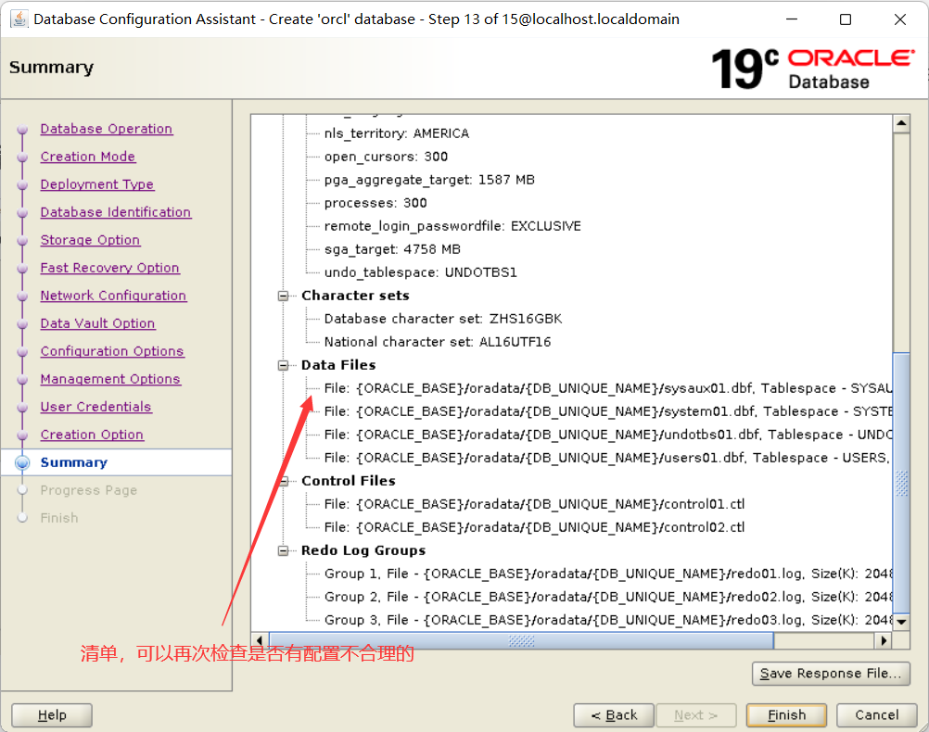Select the open_cursors: 300 row

click(387, 157)
